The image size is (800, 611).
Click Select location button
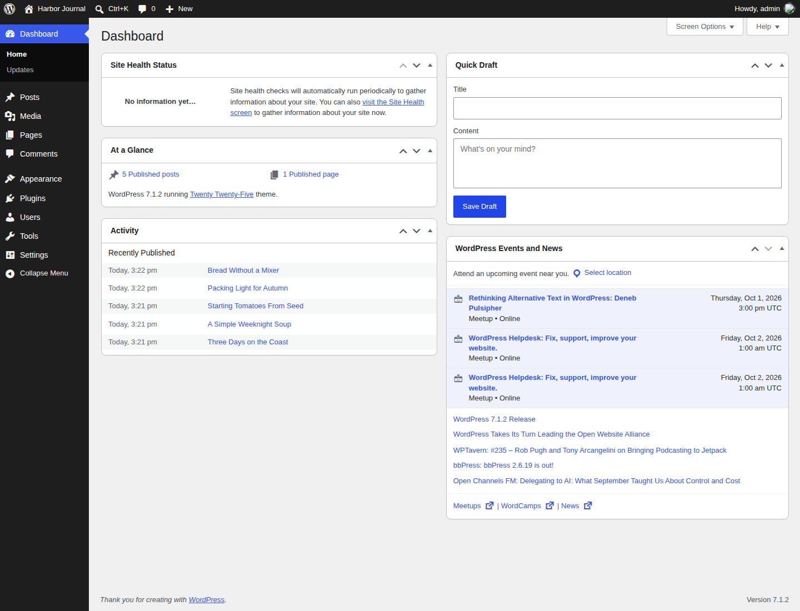pyautogui.click(x=602, y=273)
